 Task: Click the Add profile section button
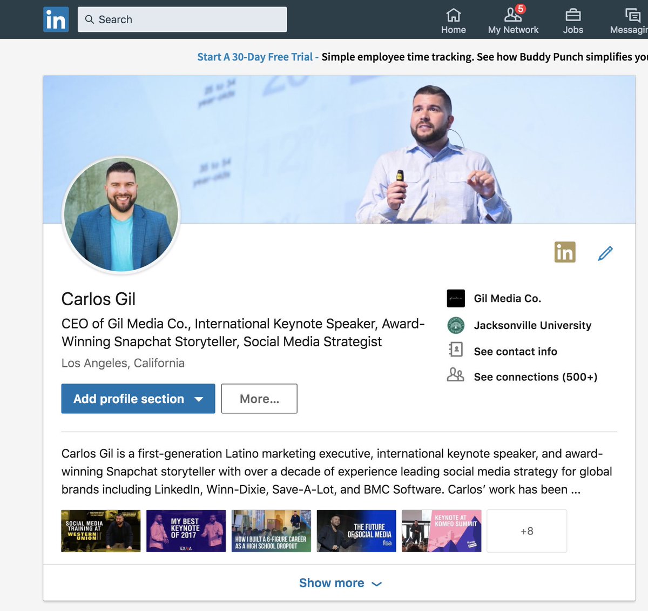tap(138, 399)
